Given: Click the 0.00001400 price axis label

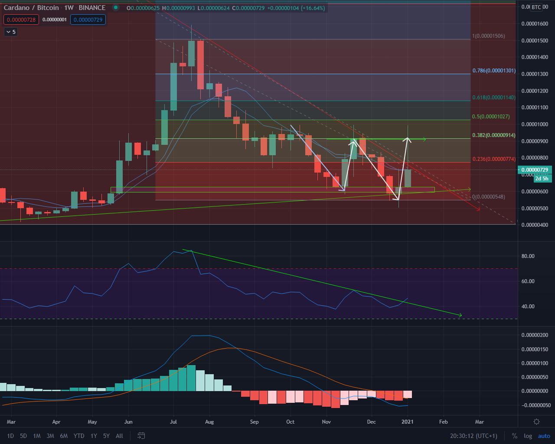Looking at the screenshot, I should 535,57.
